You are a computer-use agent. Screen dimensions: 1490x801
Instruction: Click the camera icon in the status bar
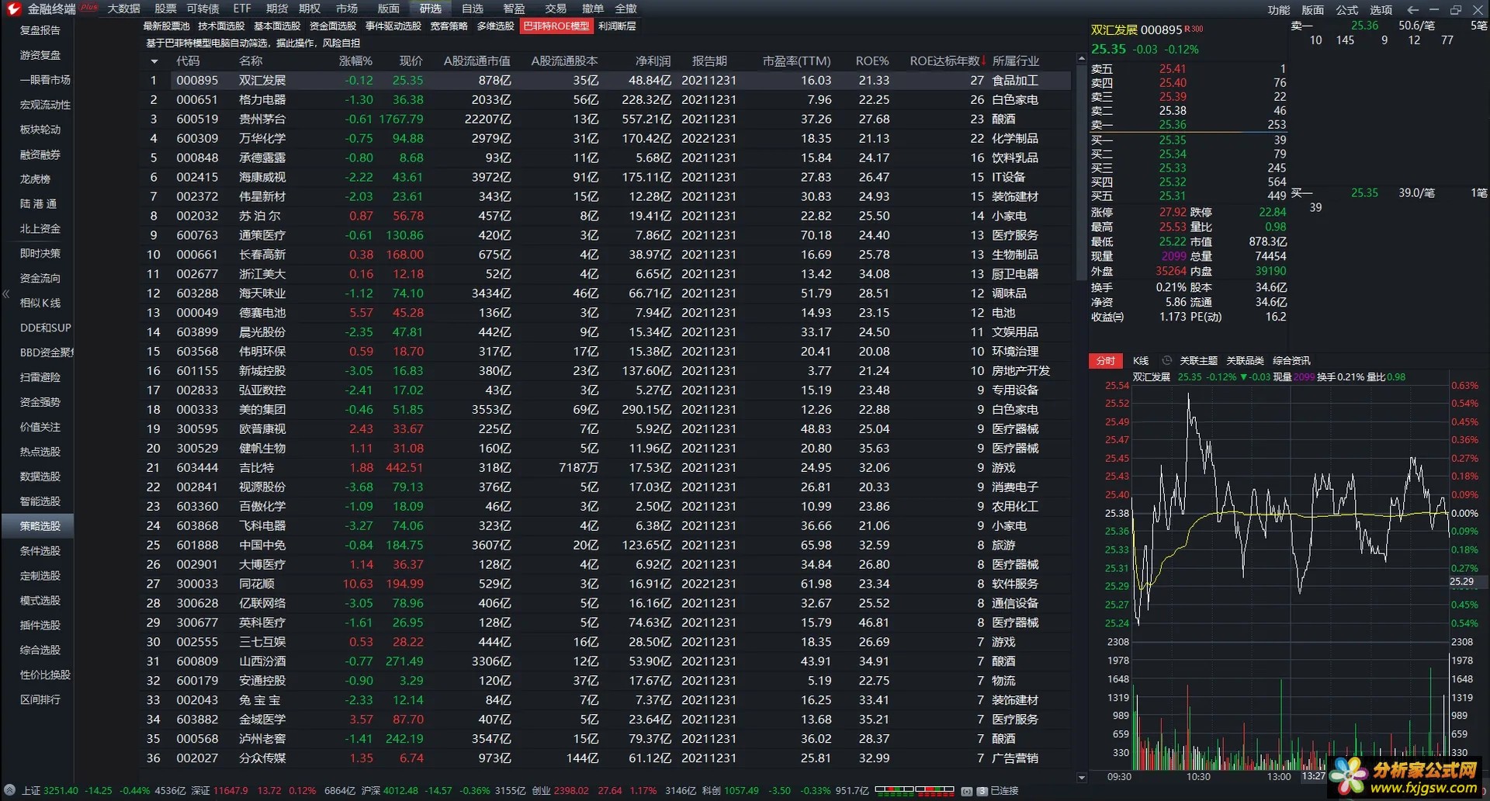tap(966, 791)
